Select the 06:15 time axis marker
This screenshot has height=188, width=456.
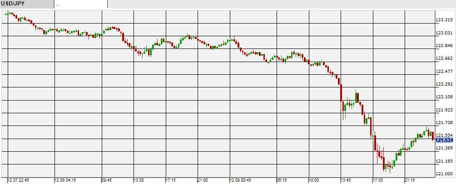coord(282,180)
